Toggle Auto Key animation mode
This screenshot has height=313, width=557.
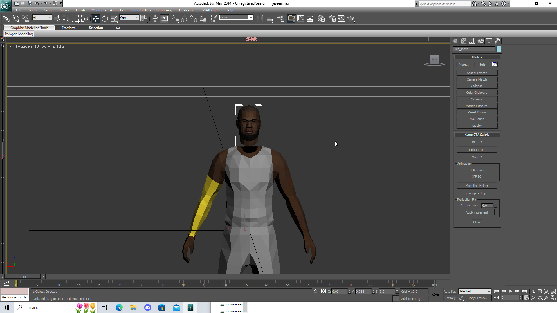point(450,292)
